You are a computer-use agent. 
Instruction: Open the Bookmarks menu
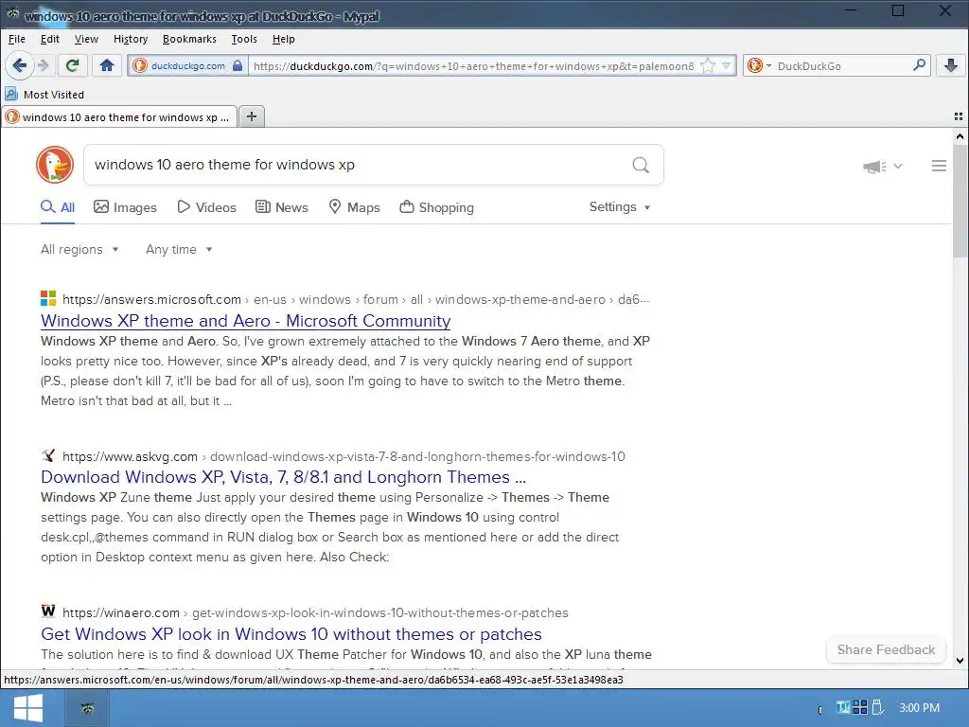click(189, 39)
